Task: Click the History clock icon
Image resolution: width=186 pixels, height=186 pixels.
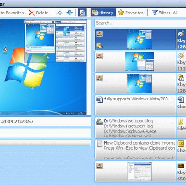Action: (95, 13)
